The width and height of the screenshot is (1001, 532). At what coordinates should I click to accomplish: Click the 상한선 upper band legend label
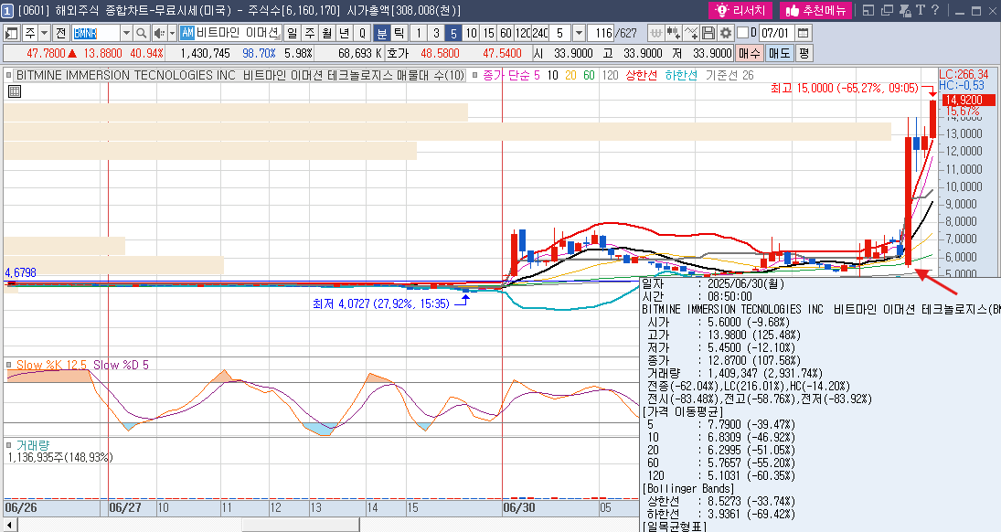(x=641, y=75)
